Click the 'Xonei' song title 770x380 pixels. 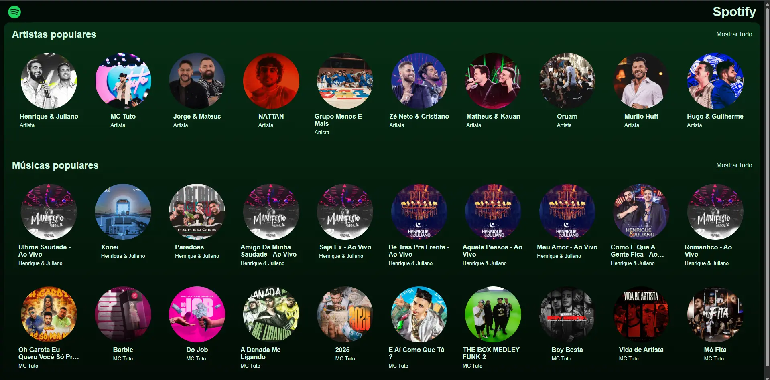coord(110,247)
